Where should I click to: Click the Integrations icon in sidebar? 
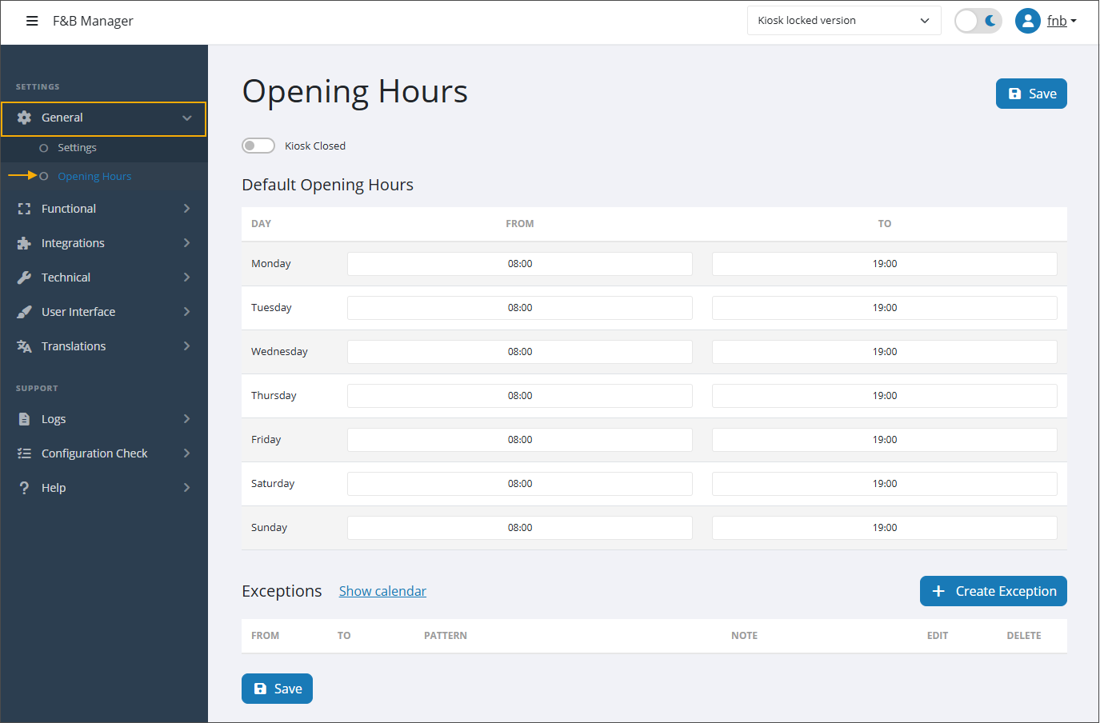point(25,242)
